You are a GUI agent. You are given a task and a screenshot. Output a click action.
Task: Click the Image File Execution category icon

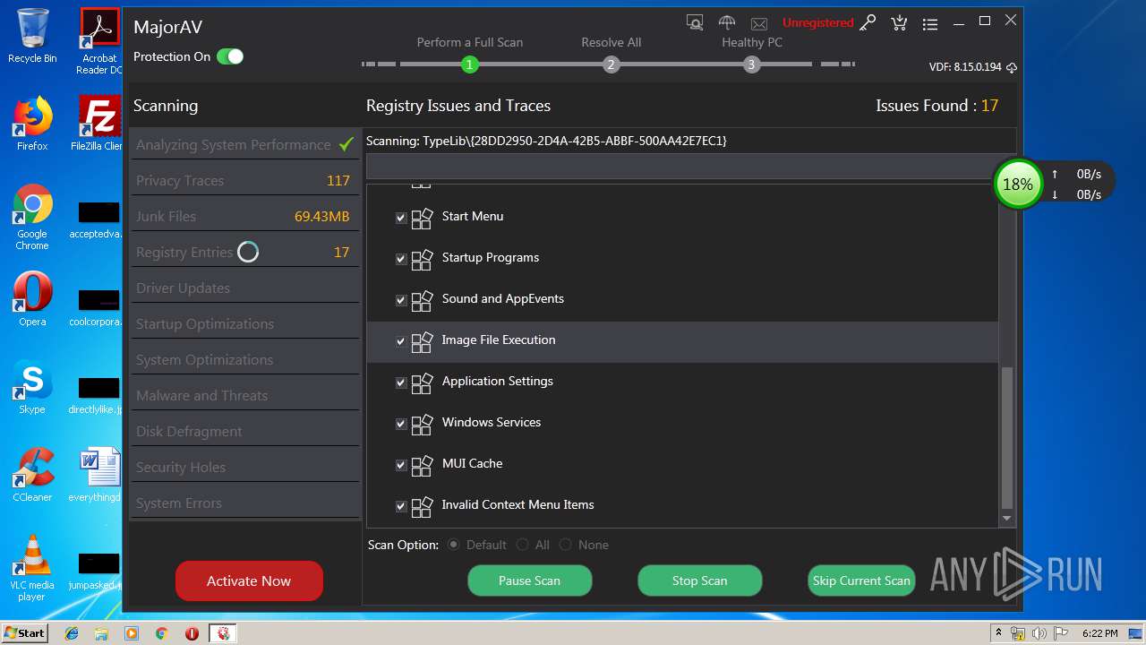422,341
